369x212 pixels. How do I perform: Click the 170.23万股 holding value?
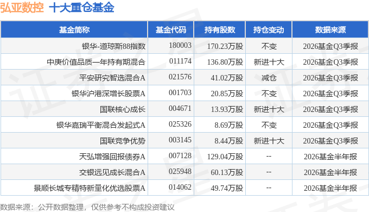tap(225, 46)
